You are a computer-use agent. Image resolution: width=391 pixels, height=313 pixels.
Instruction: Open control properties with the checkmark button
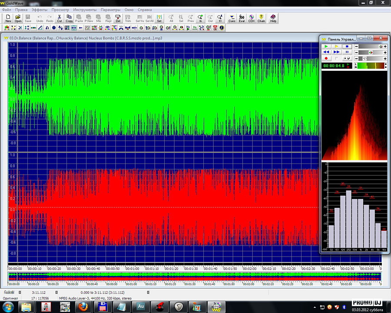coord(347,58)
